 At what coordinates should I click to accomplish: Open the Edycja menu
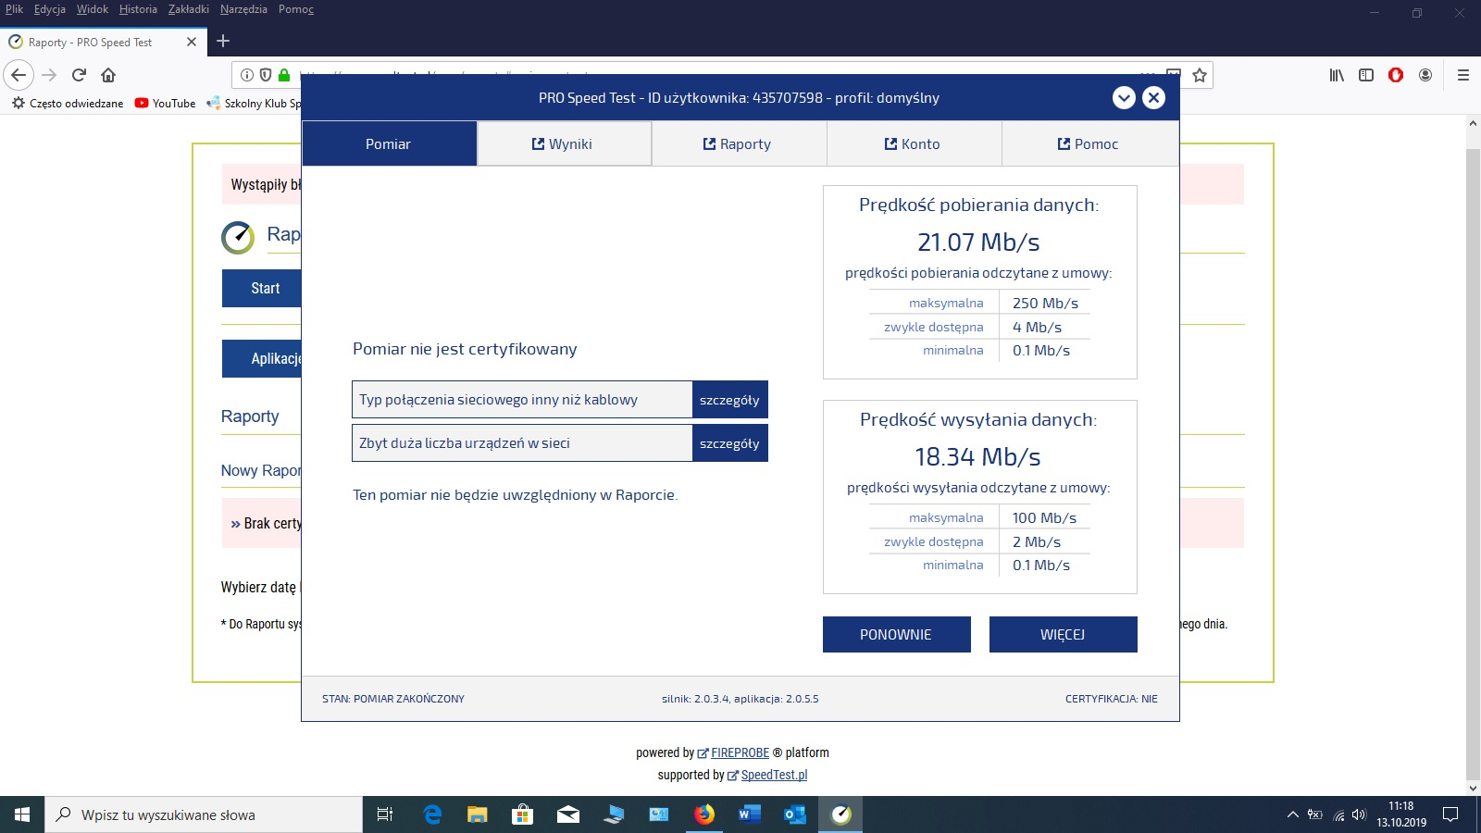coord(50,9)
